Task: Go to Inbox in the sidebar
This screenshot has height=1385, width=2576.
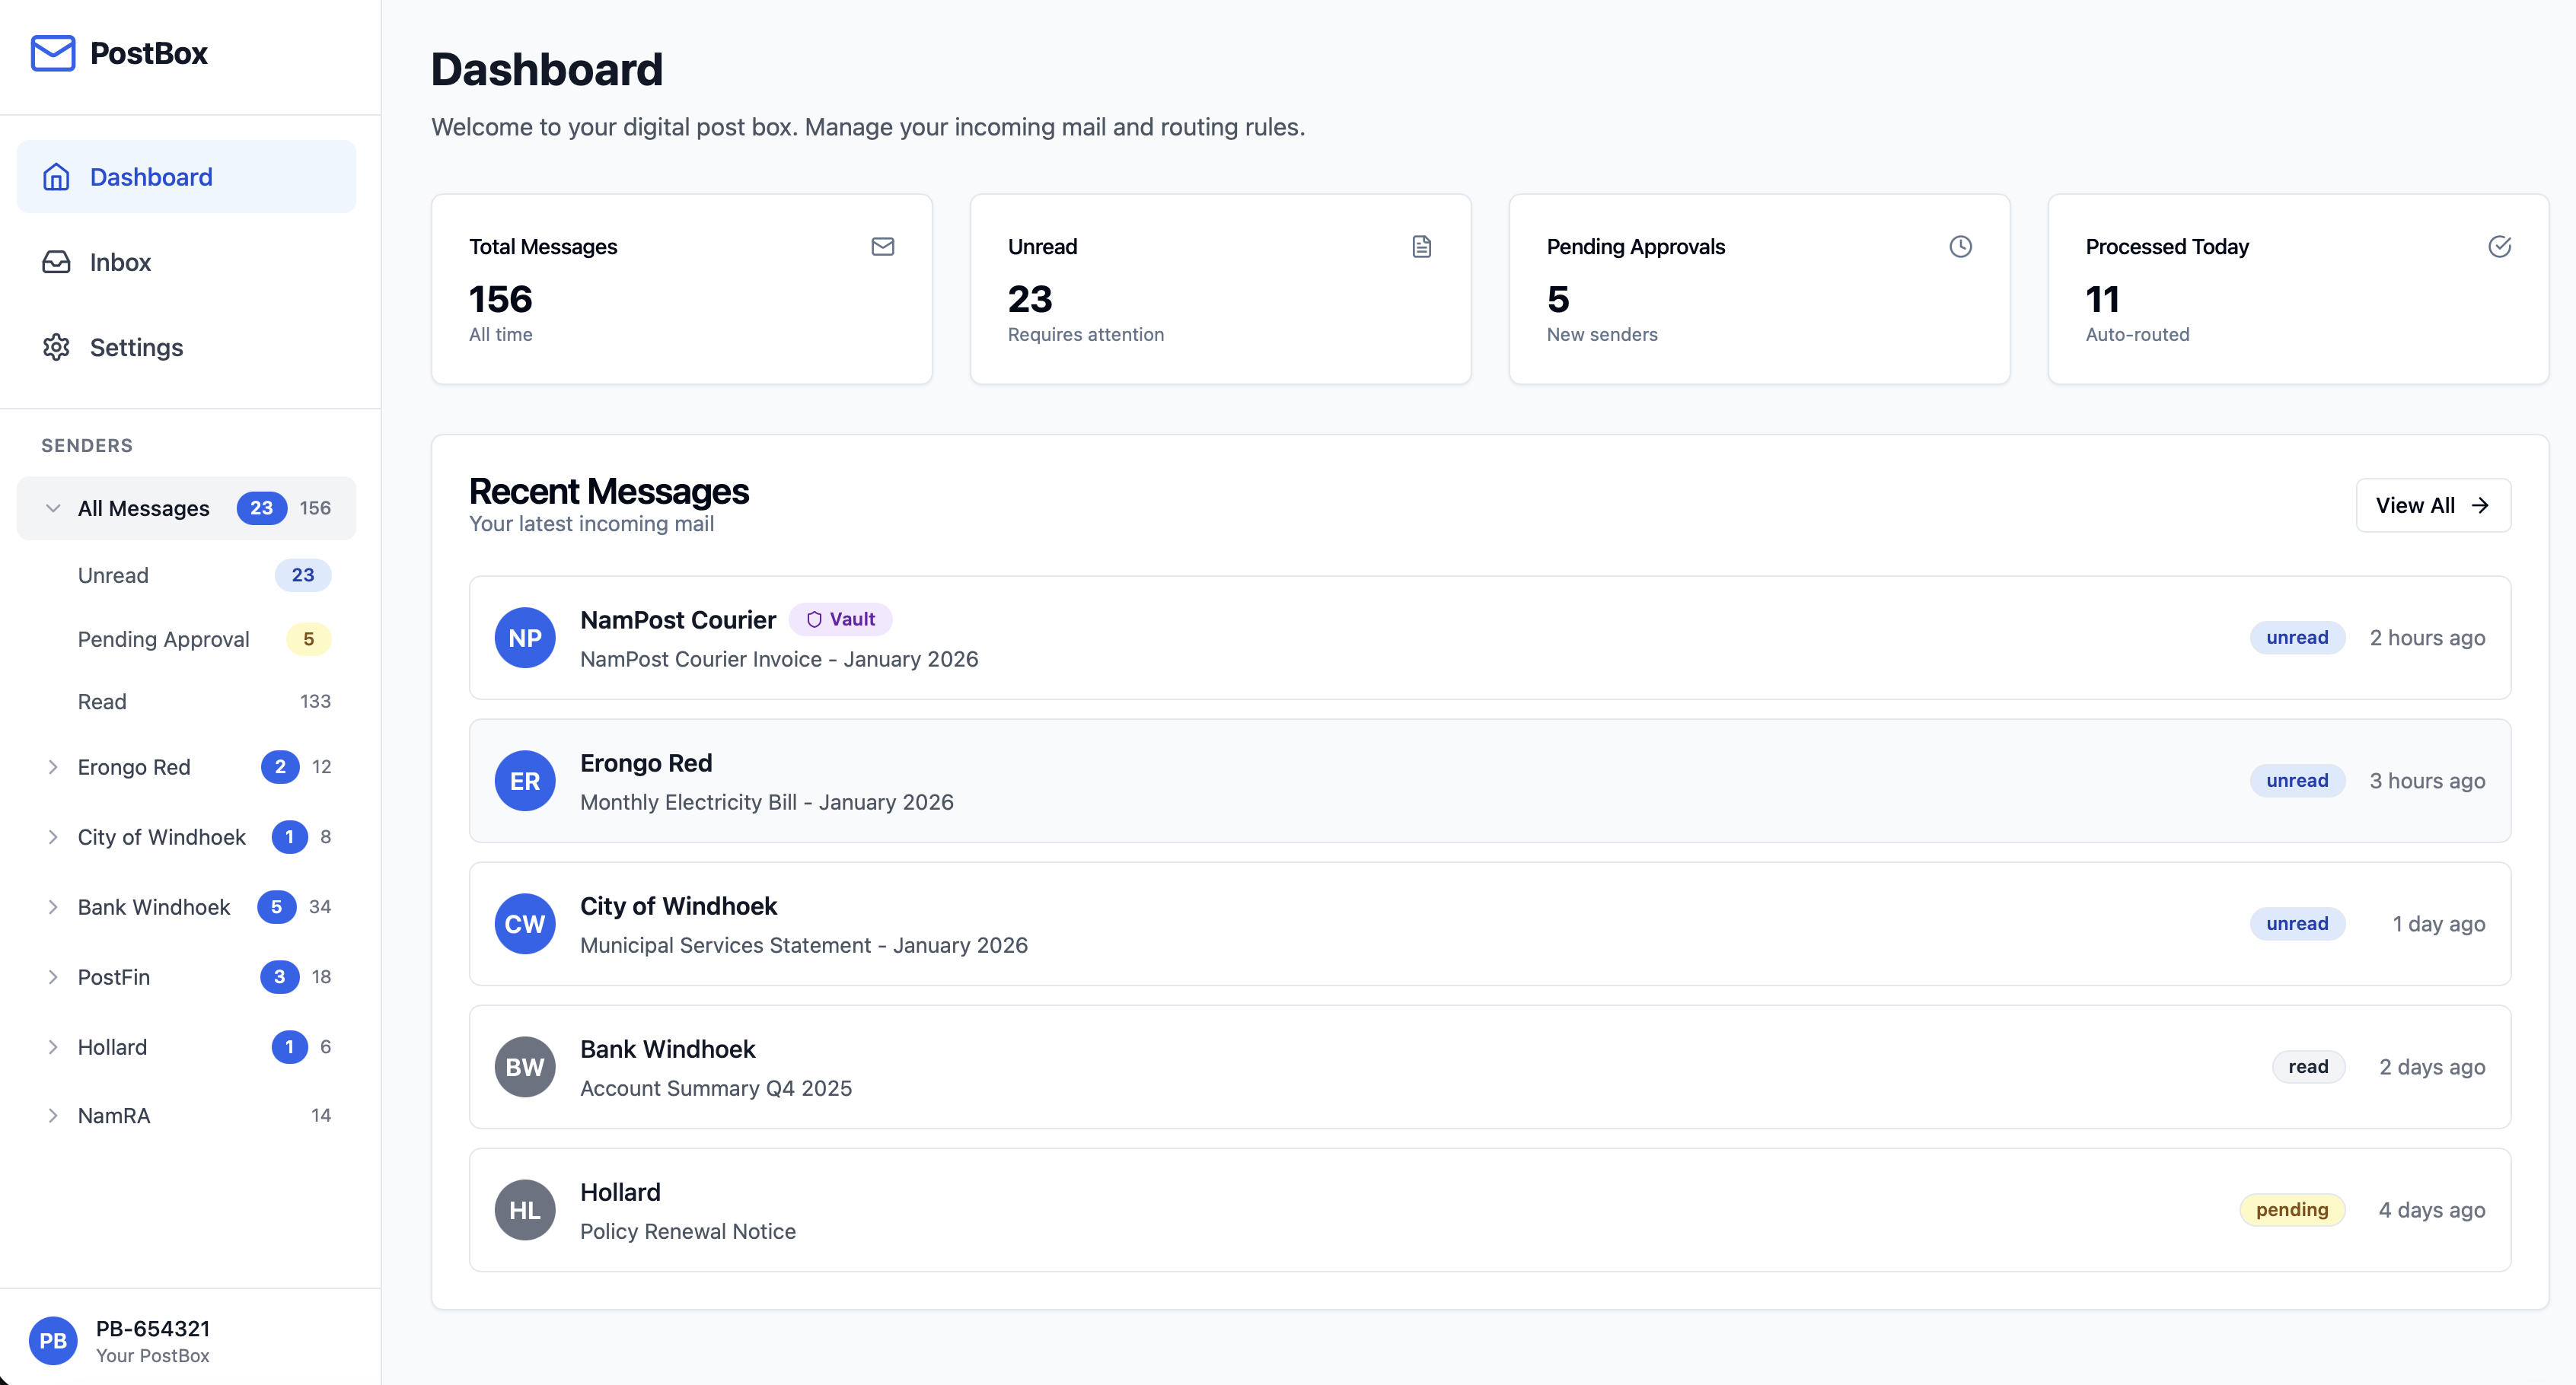Action: pos(186,262)
